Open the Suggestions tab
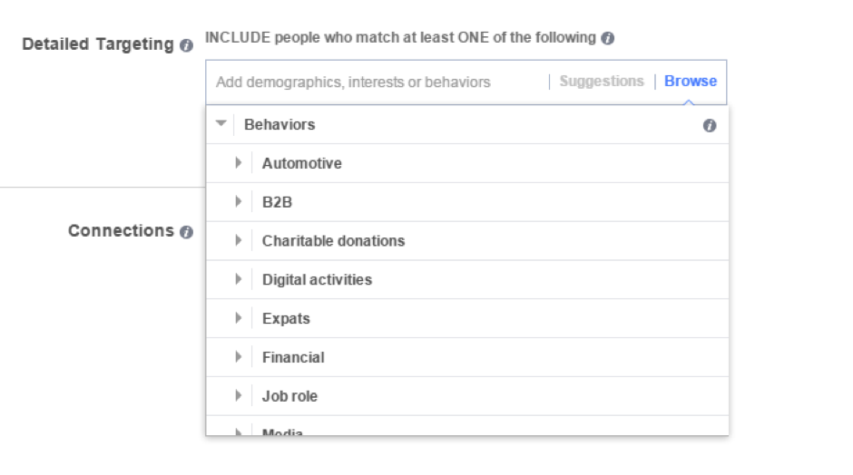853x475 pixels. pyautogui.click(x=601, y=81)
